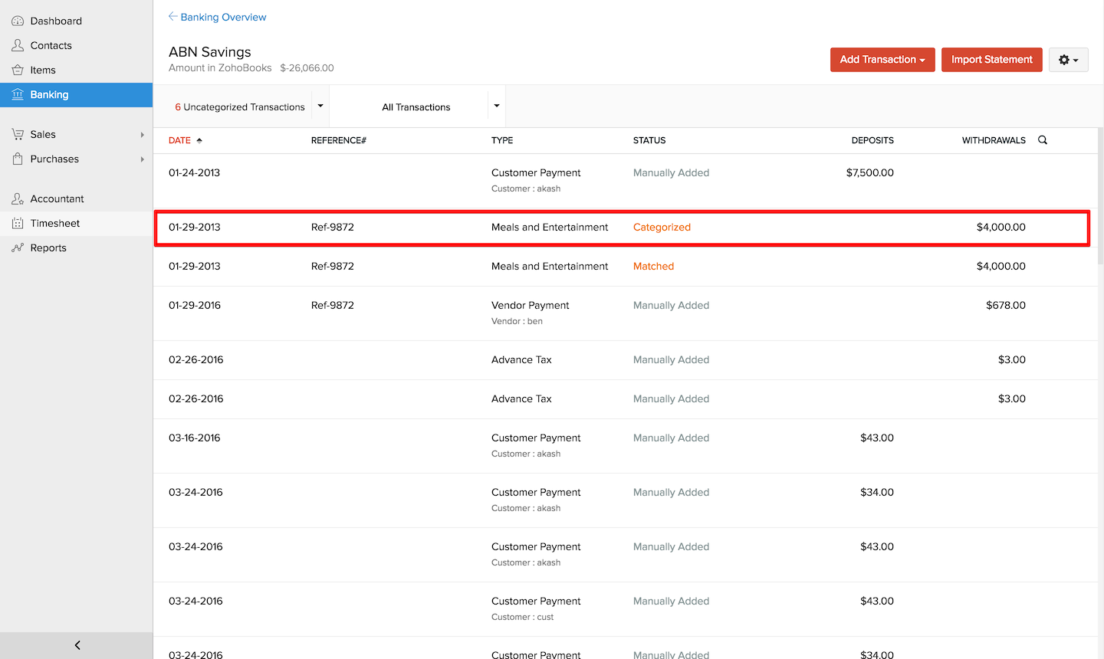The height and width of the screenshot is (659, 1104).
Task: Expand the All Transactions filter dropdown
Action: [x=497, y=106]
